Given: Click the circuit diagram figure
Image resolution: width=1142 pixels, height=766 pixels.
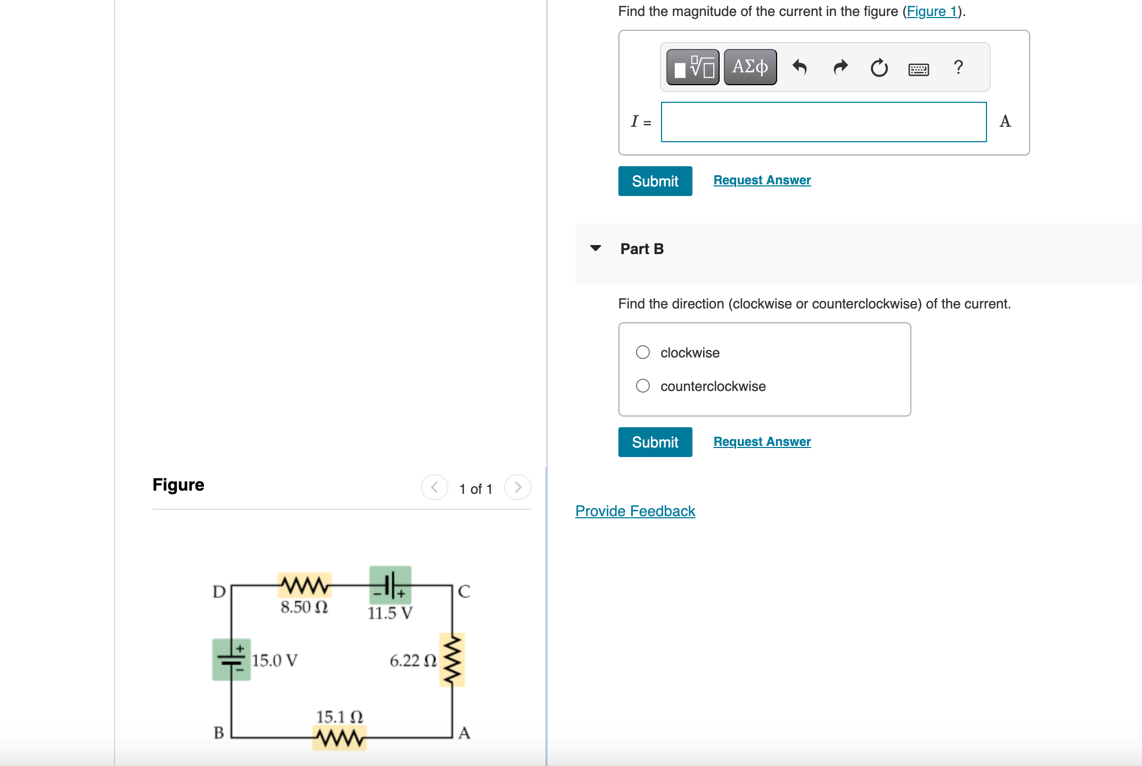Looking at the screenshot, I should coord(341,661).
